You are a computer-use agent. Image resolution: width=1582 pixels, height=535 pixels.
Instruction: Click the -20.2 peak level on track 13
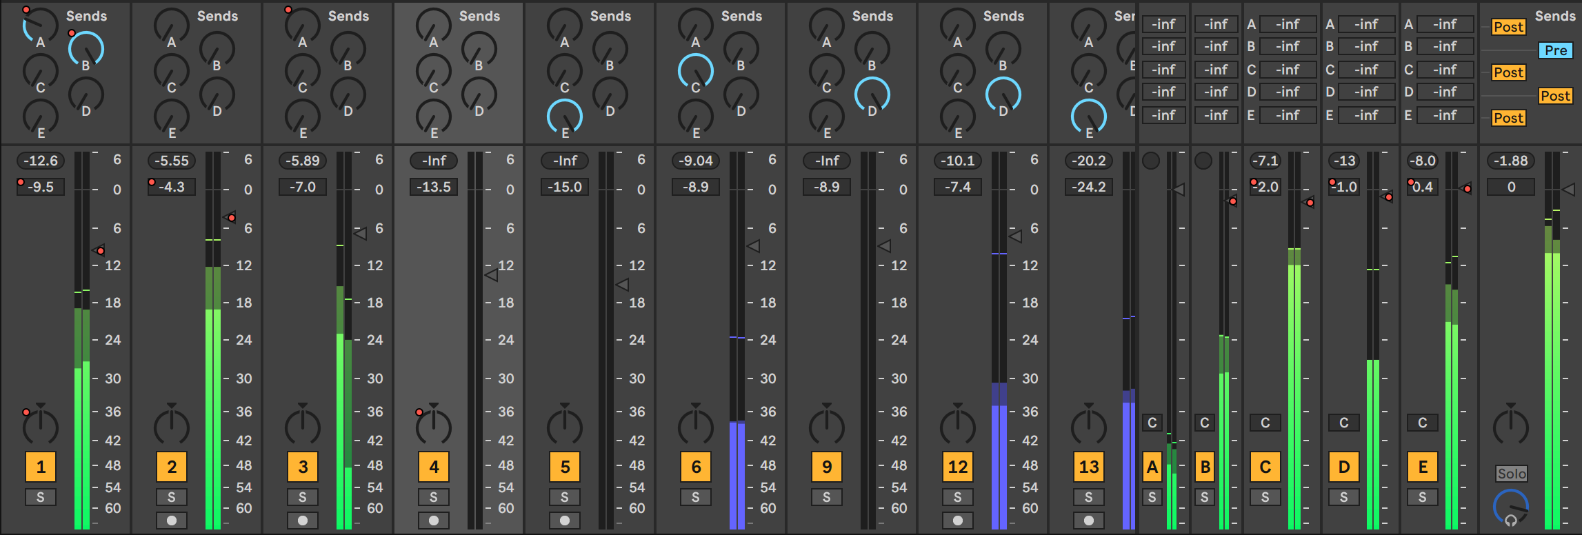[1089, 161]
